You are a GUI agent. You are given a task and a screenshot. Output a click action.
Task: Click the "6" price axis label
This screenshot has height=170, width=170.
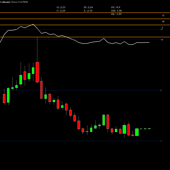[161, 90]
